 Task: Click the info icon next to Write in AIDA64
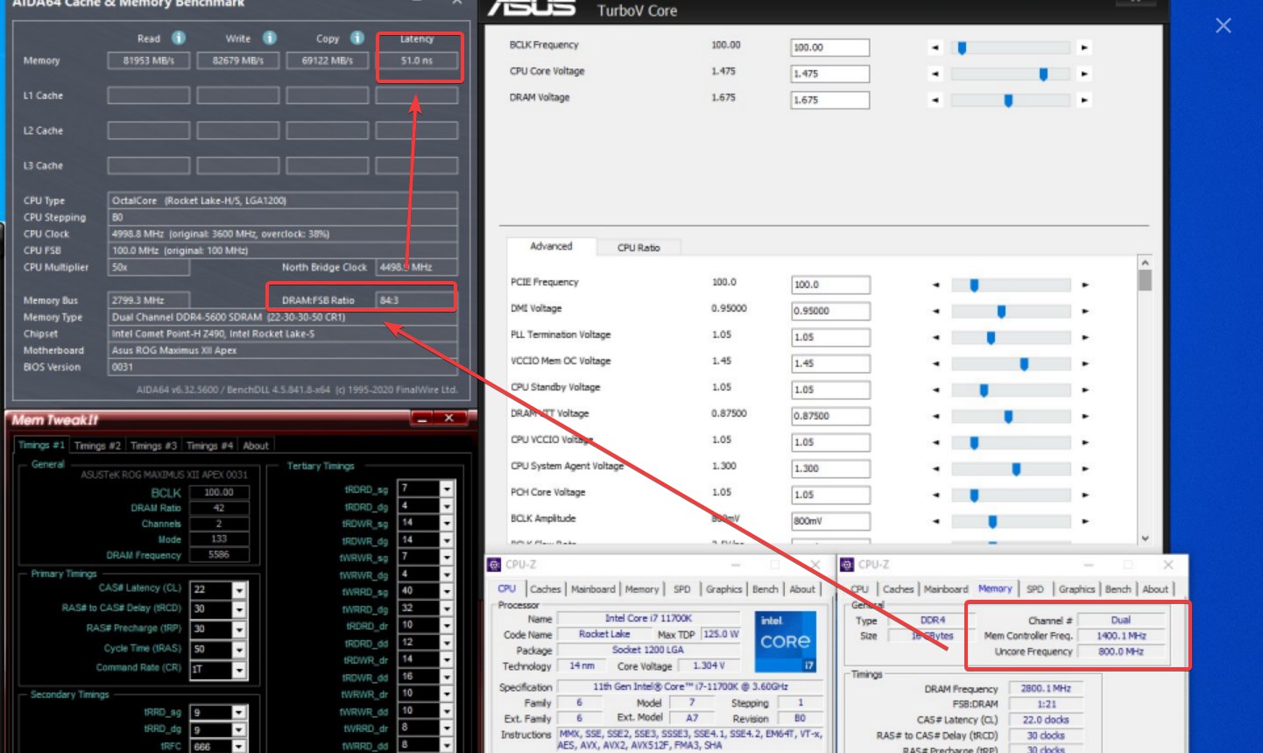[270, 38]
